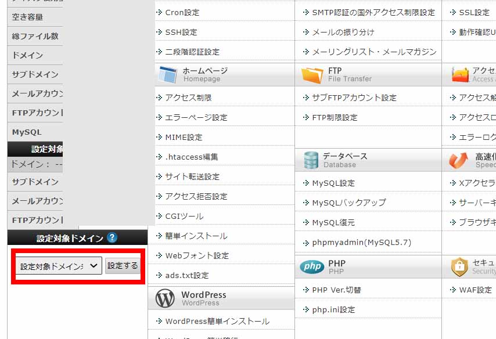
Task: Click the PHP logo icon
Action: (x=312, y=267)
